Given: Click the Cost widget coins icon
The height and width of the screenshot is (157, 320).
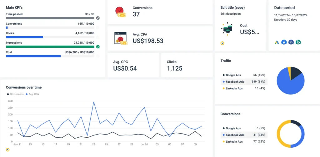Looking at the screenshot, I should 227,28.
